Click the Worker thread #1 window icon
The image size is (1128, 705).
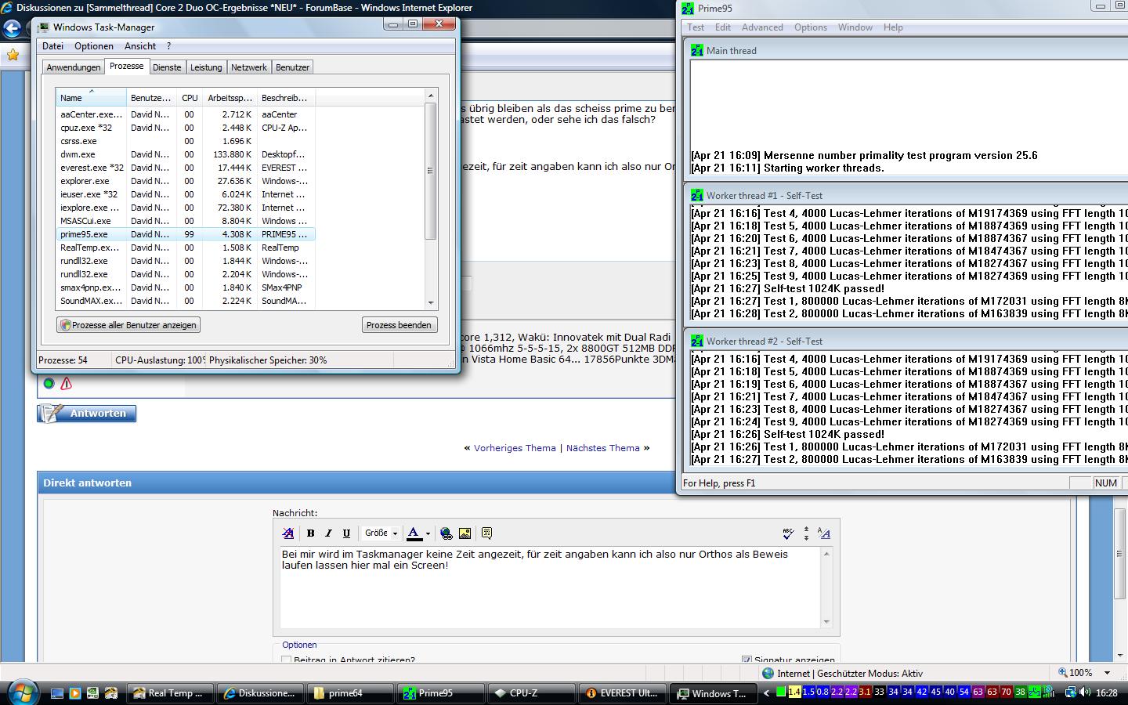696,195
